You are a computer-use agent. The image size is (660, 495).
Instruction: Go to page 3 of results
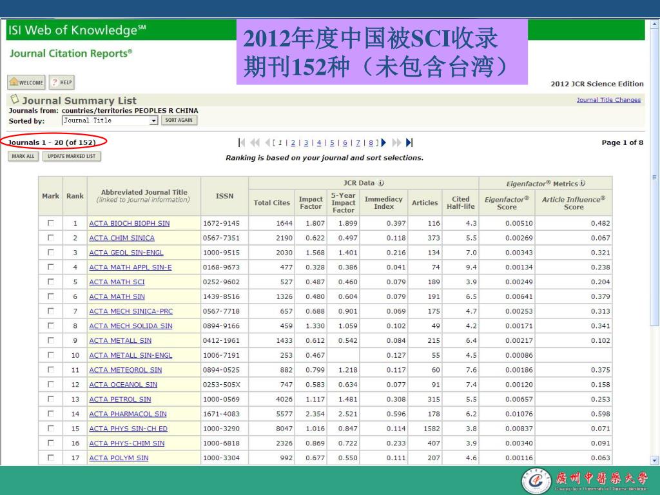point(306,142)
